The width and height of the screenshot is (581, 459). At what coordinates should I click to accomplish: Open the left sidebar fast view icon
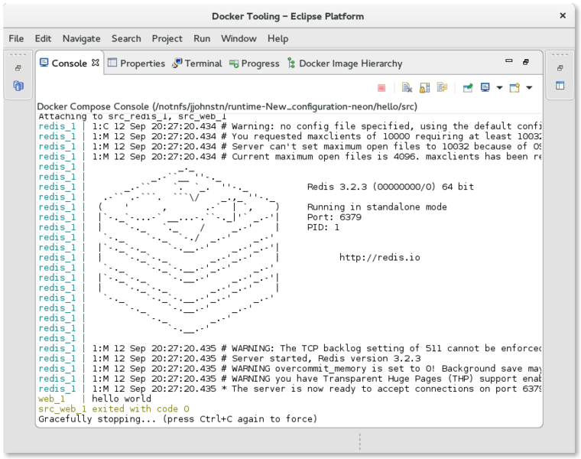tap(18, 86)
